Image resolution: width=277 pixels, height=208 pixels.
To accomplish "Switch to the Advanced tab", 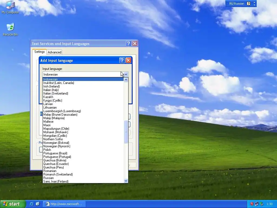I will pos(54,52).
